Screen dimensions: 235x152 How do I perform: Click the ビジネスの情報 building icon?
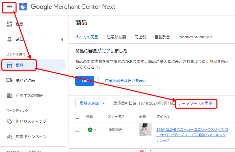click(9, 96)
